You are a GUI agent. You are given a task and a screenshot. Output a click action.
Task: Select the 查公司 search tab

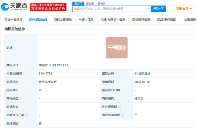[78, 3]
